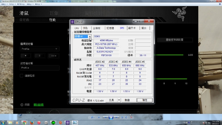
Task: Open Firefox from the taskbar
Action: pyautogui.click(x=32, y=123)
